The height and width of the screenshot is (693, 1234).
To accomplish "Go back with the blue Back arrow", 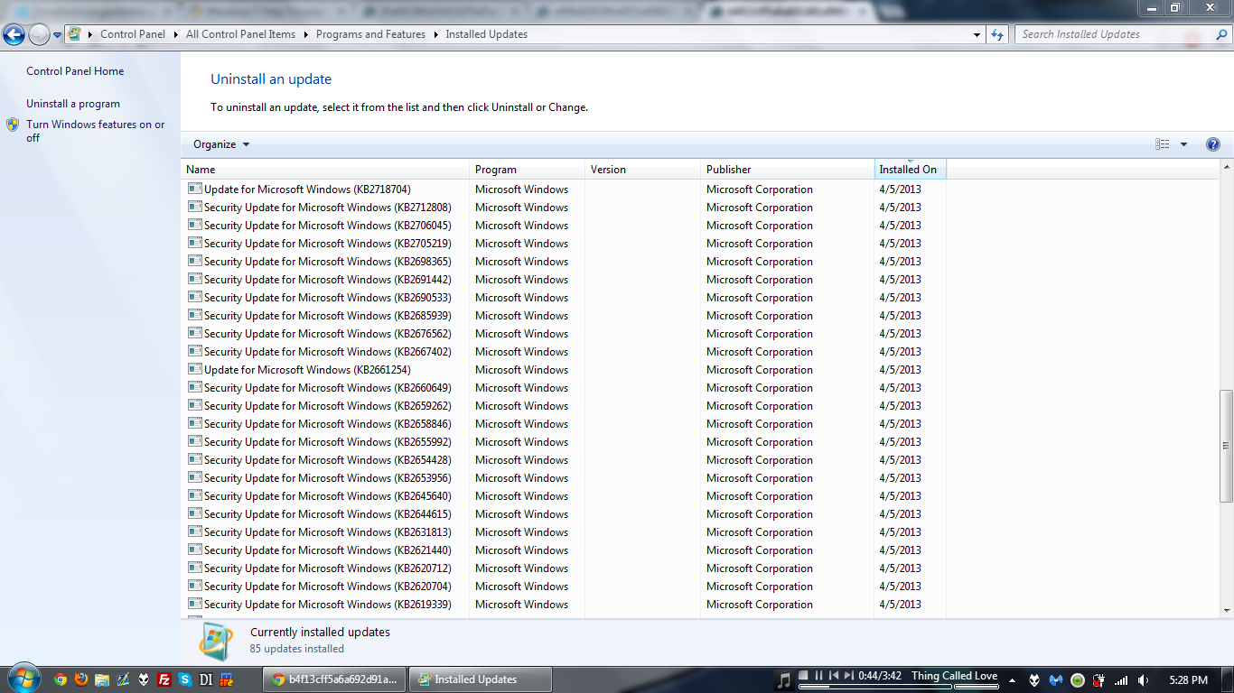I will [14, 35].
